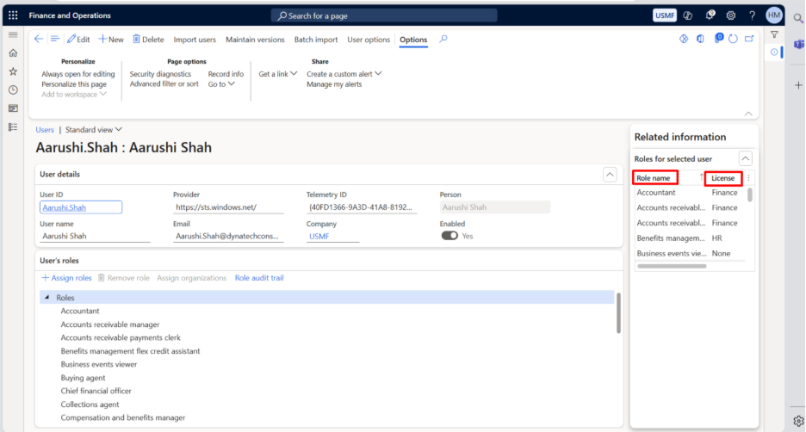Open notifications bell in top bar
The width and height of the screenshot is (806, 432).
click(x=710, y=15)
